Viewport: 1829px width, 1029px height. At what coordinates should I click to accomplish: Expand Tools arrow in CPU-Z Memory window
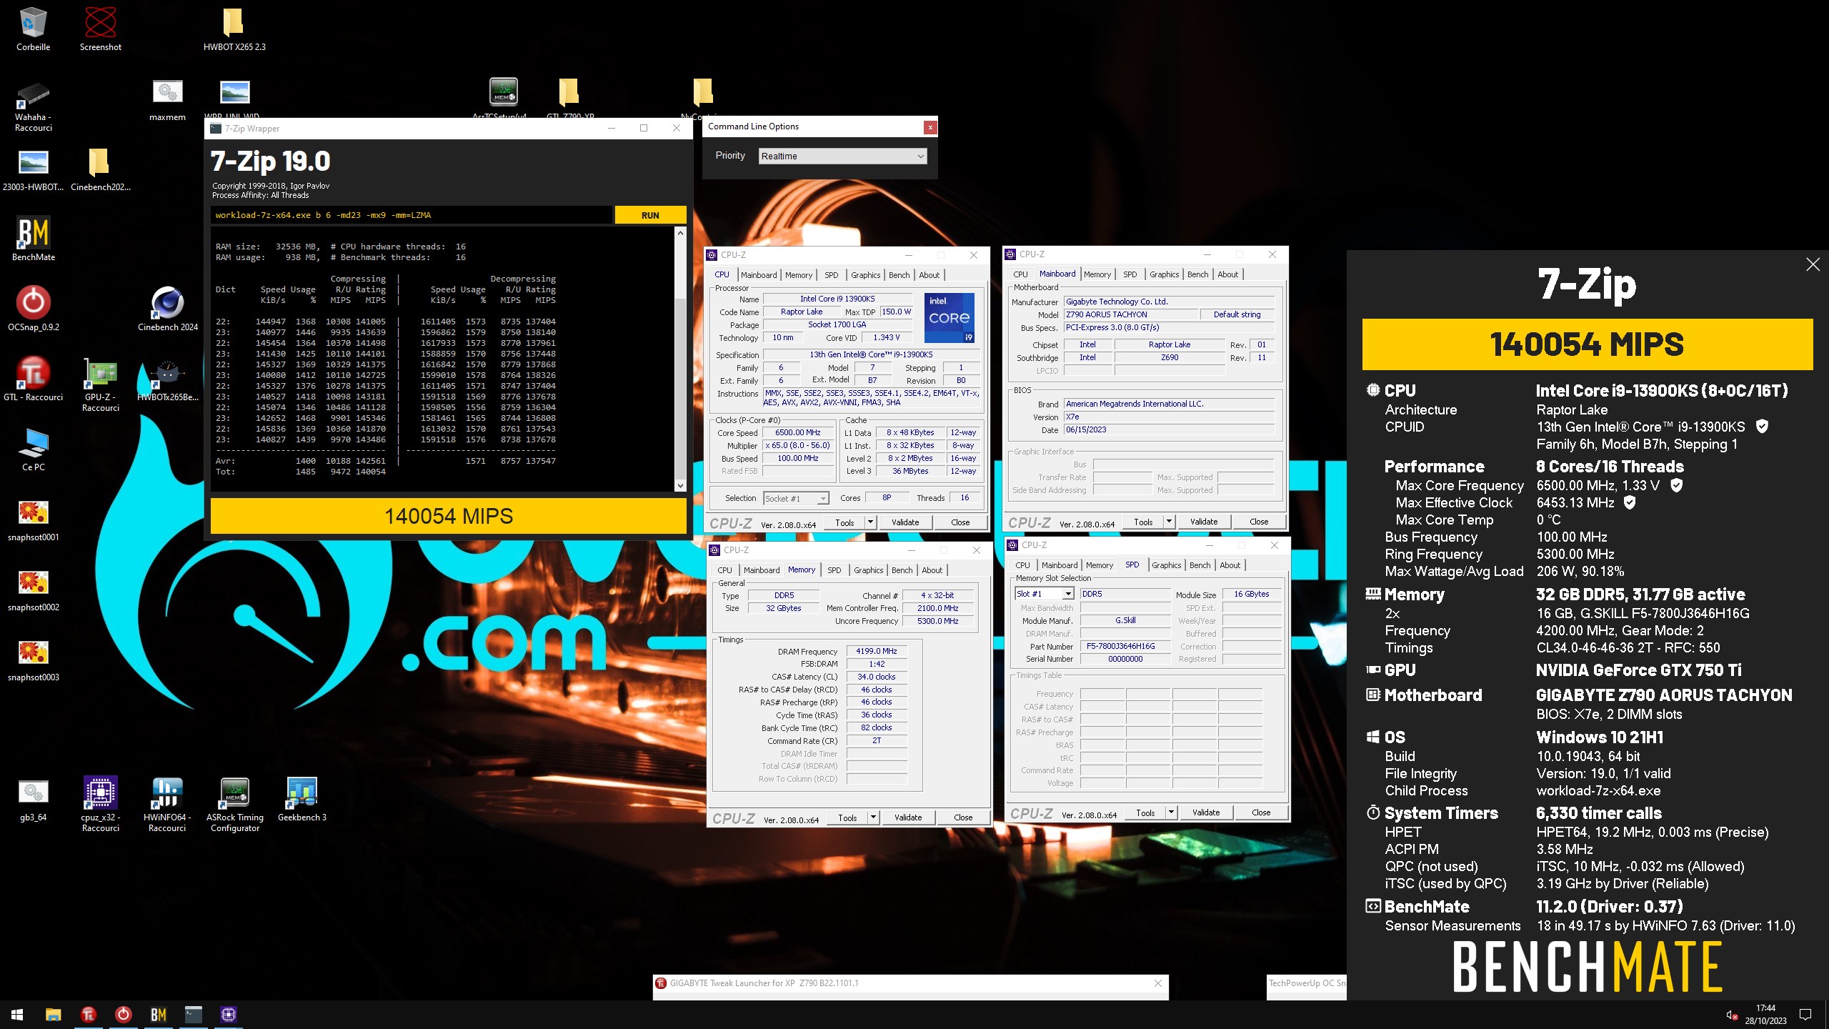(x=873, y=817)
